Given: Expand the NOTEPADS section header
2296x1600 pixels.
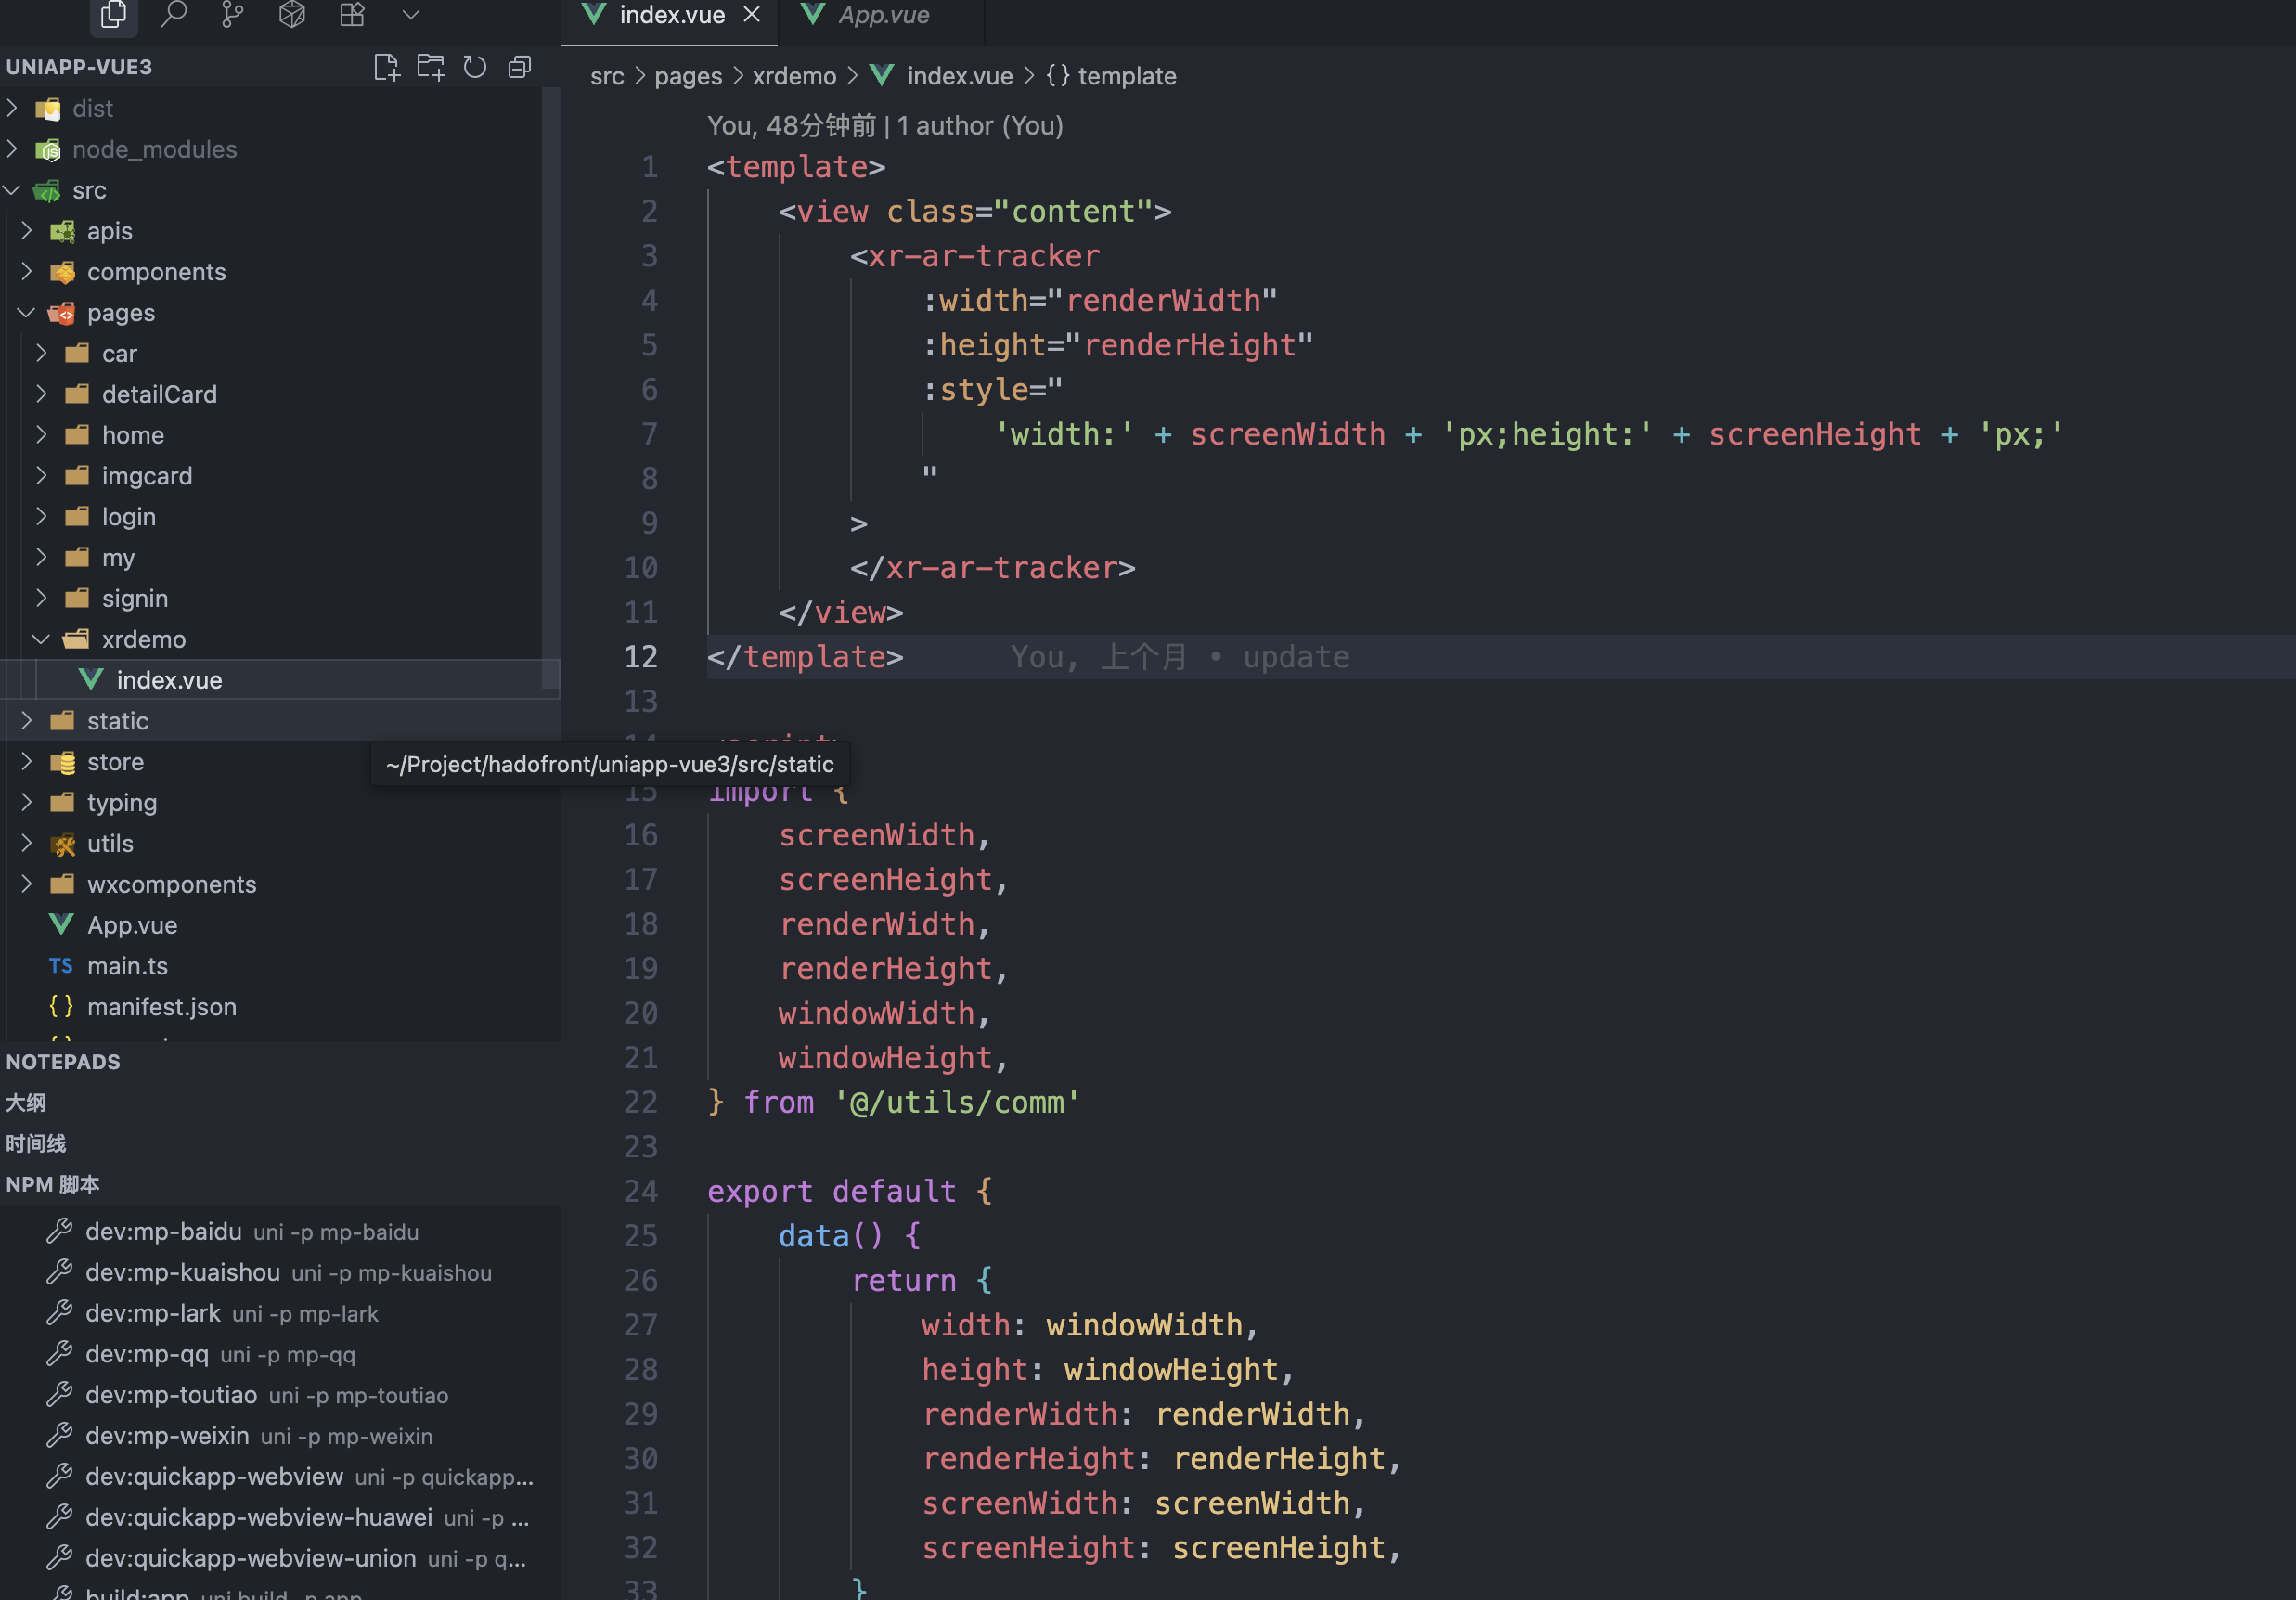Looking at the screenshot, I should 63,1062.
